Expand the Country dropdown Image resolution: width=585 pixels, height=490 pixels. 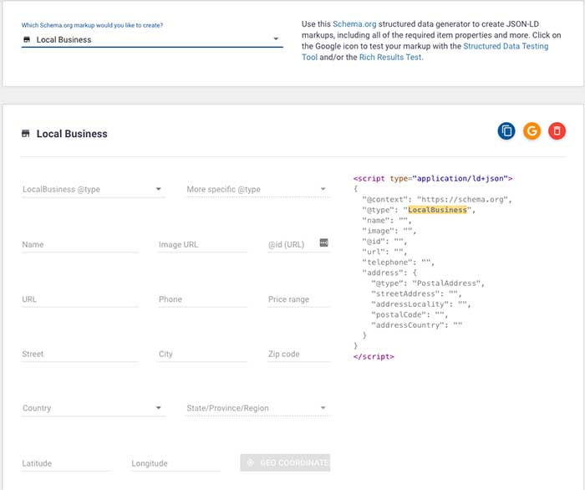93,408
